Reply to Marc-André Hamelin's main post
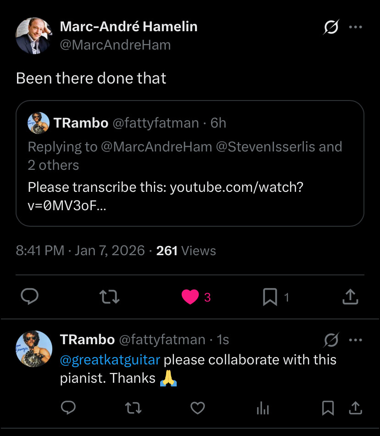This screenshot has width=380, height=436. [30, 297]
